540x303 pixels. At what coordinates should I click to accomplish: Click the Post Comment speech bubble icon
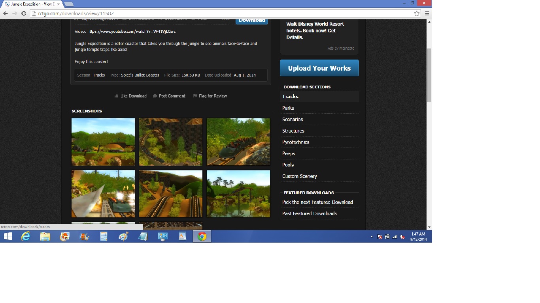[x=155, y=96]
